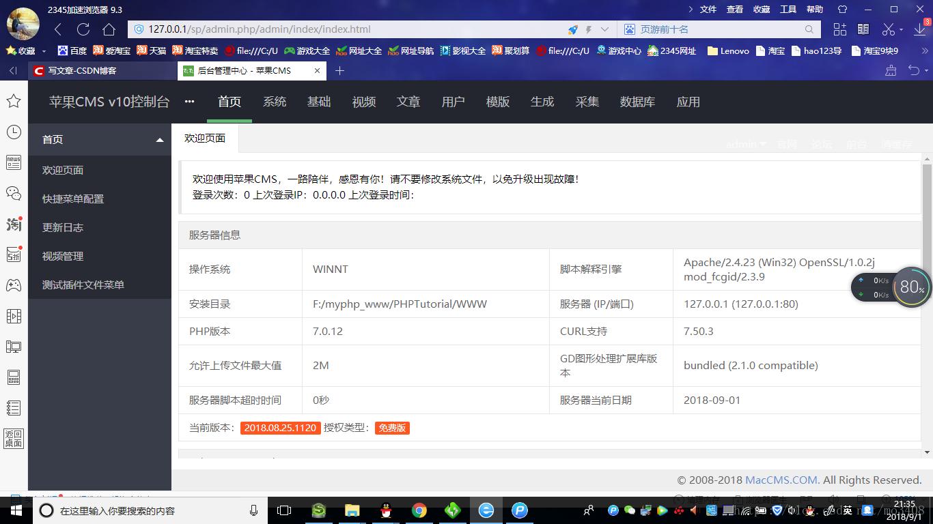Open the favorites star in the sidebar
The image size is (933, 524).
pyautogui.click(x=14, y=101)
